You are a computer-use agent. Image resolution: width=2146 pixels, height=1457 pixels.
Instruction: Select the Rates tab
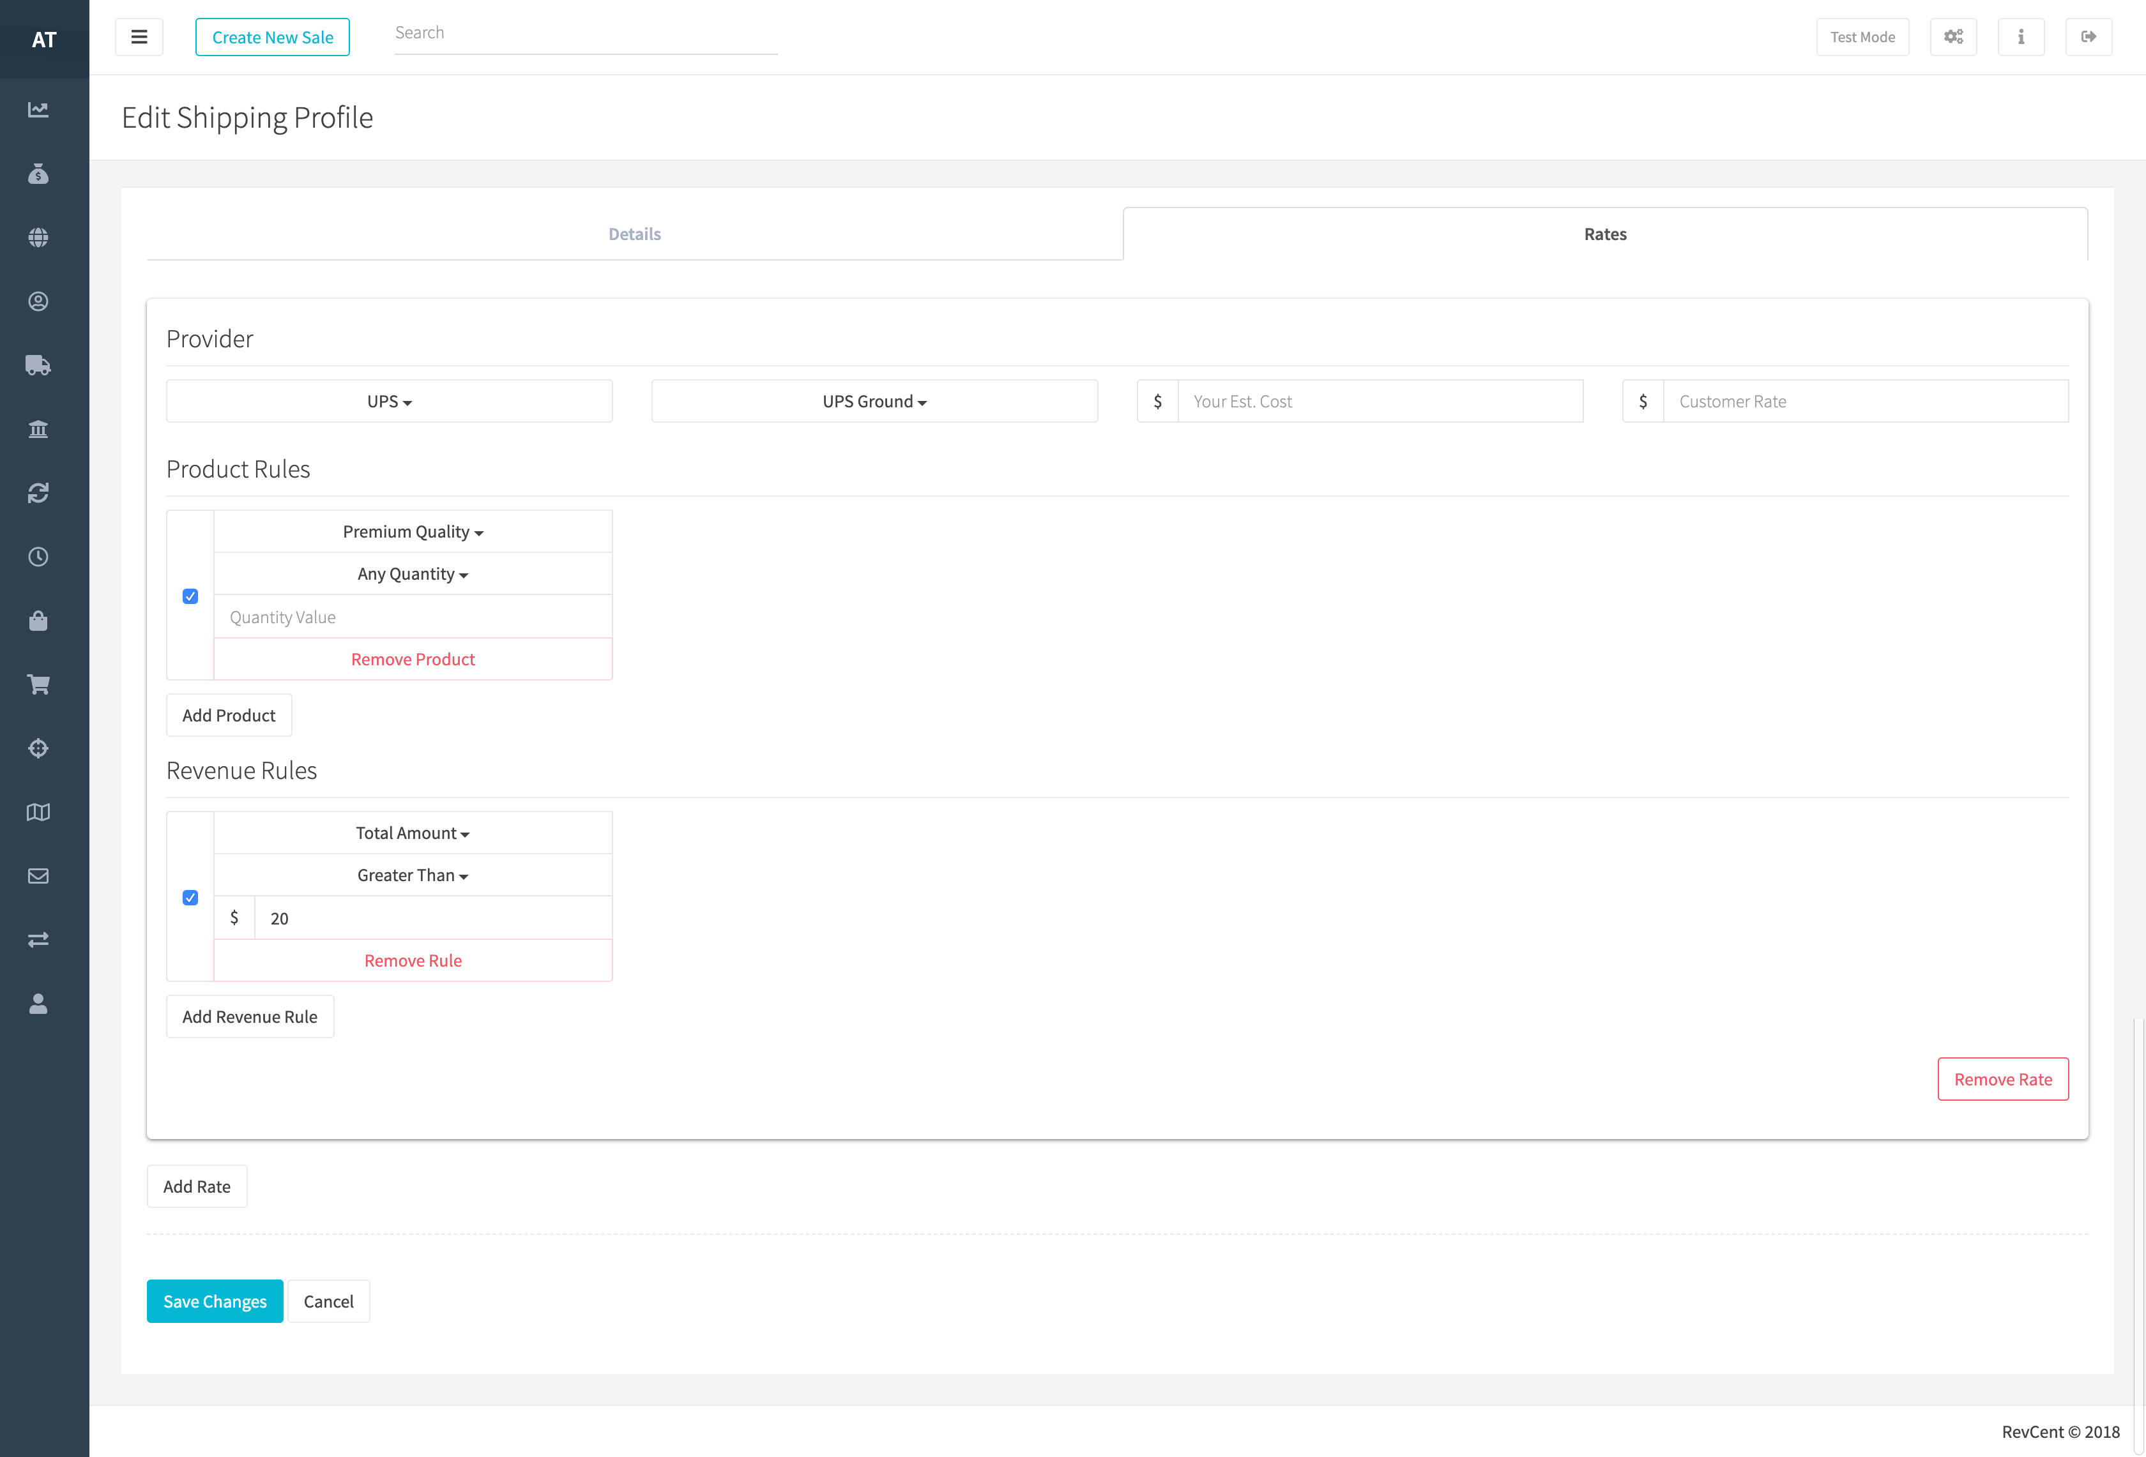(1604, 234)
